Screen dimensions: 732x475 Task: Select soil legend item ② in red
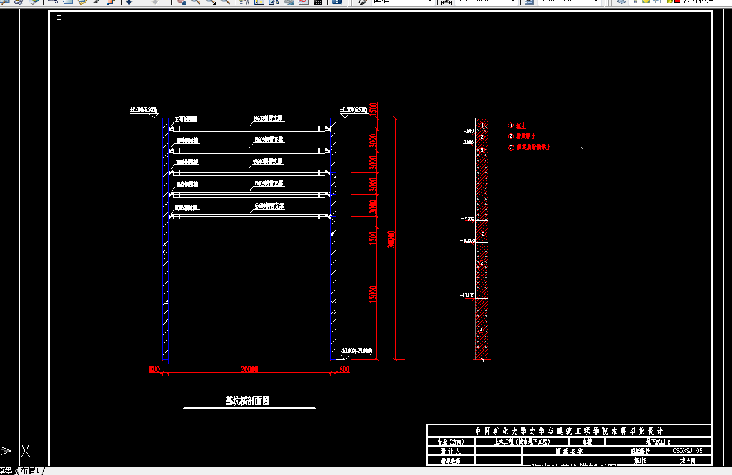point(522,136)
